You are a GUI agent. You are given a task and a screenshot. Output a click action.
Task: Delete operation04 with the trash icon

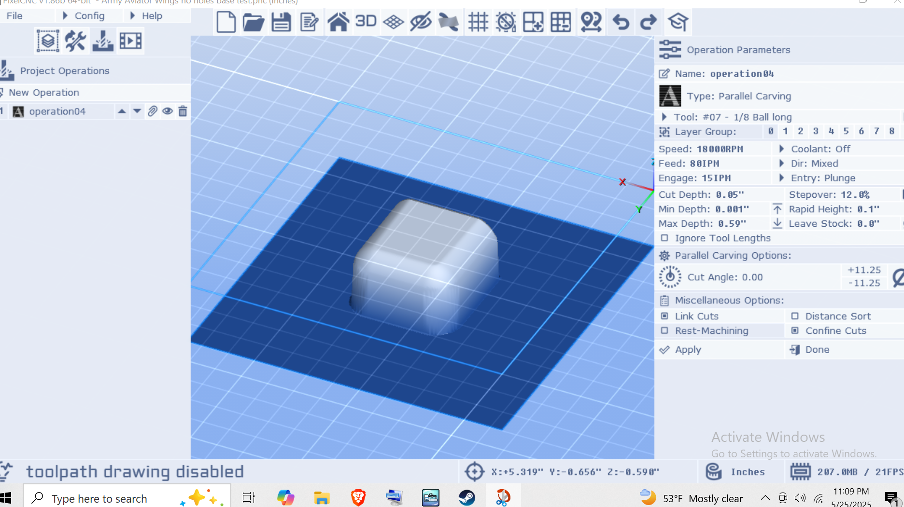[x=183, y=111]
